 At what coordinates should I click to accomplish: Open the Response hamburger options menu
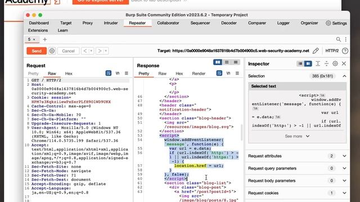click(x=237, y=74)
